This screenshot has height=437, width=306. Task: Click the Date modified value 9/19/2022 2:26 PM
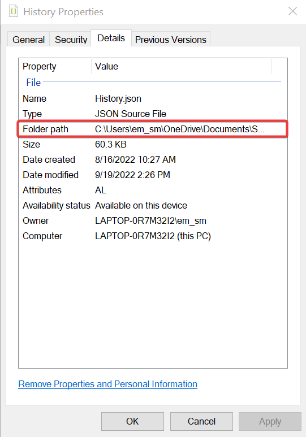(x=132, y=175)
